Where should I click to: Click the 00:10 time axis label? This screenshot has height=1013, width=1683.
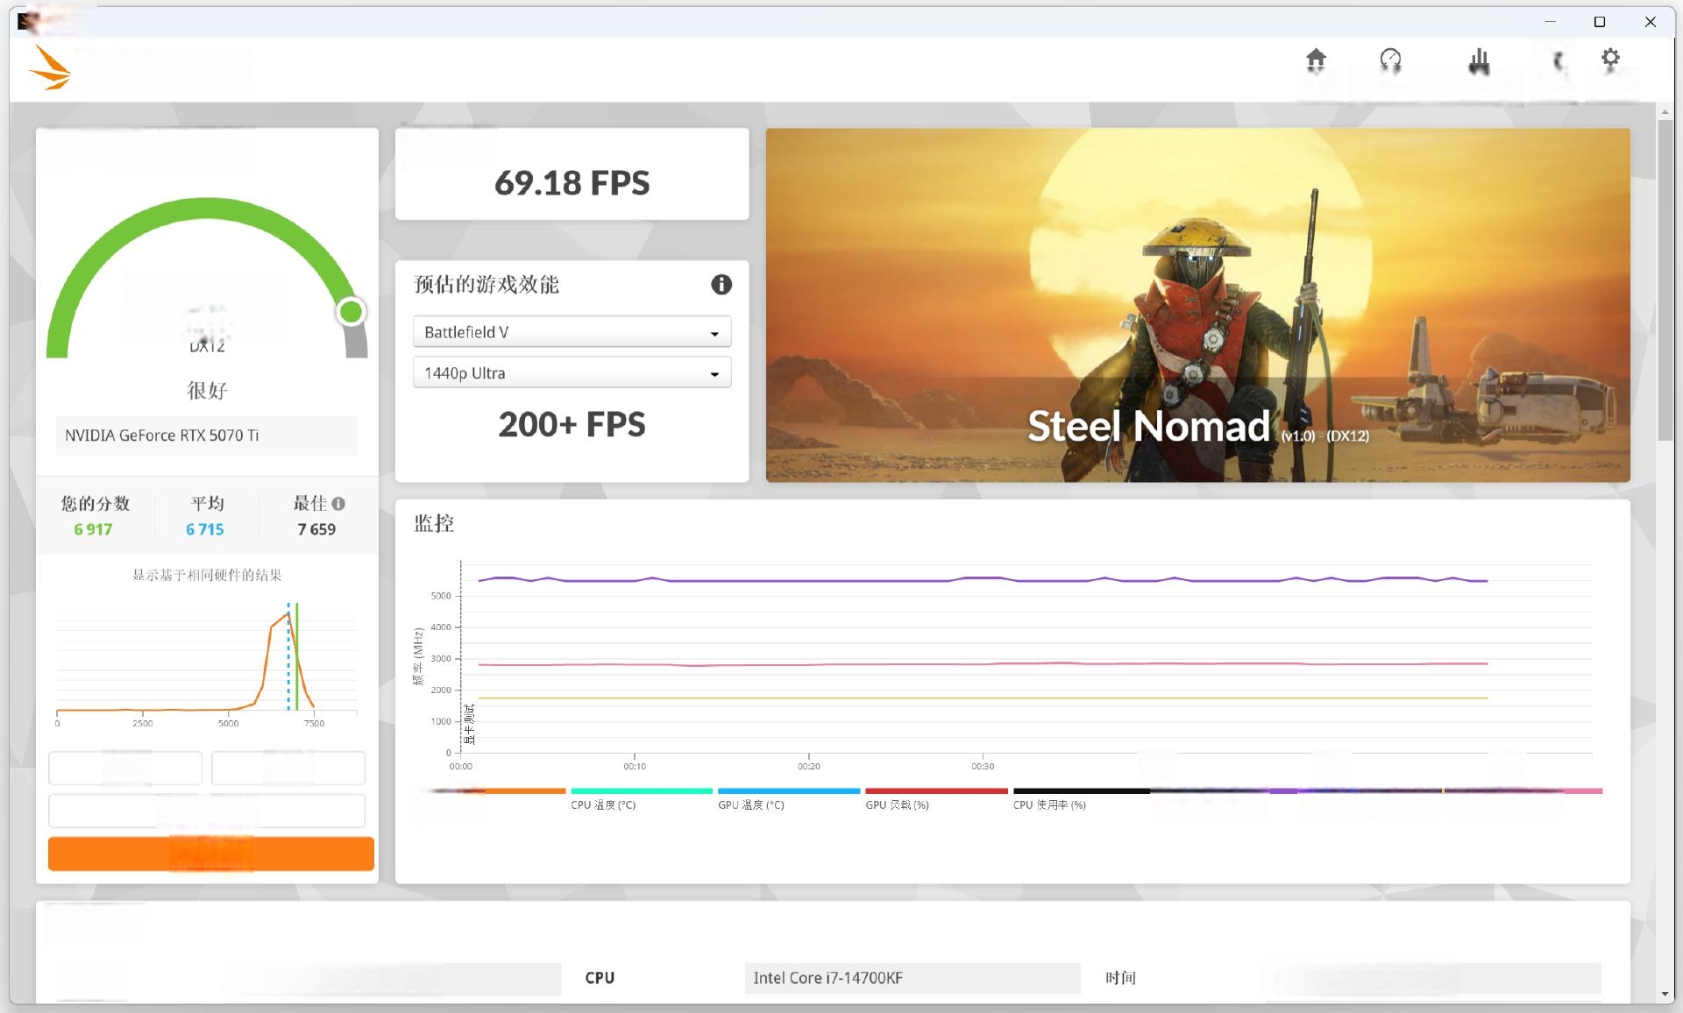coord(635,766)
